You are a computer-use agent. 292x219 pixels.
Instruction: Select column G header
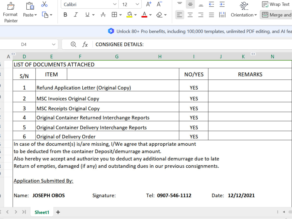(x=117, y=56)
